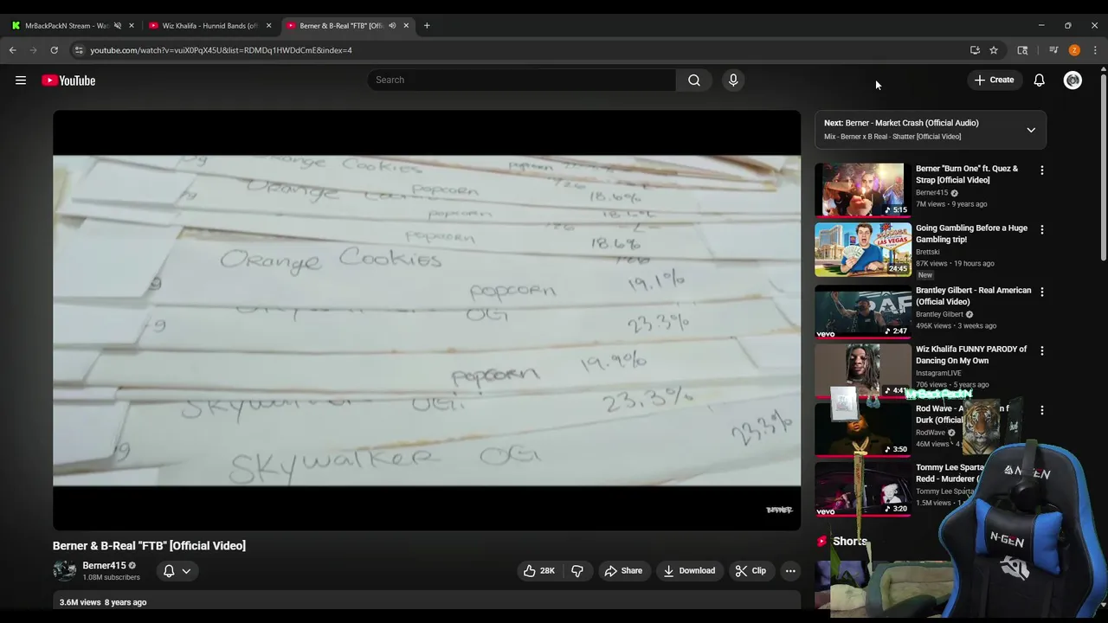Screen dimensions: 1108x623
Task: Open YouTube notifications bell
Action: point(1039,80)
